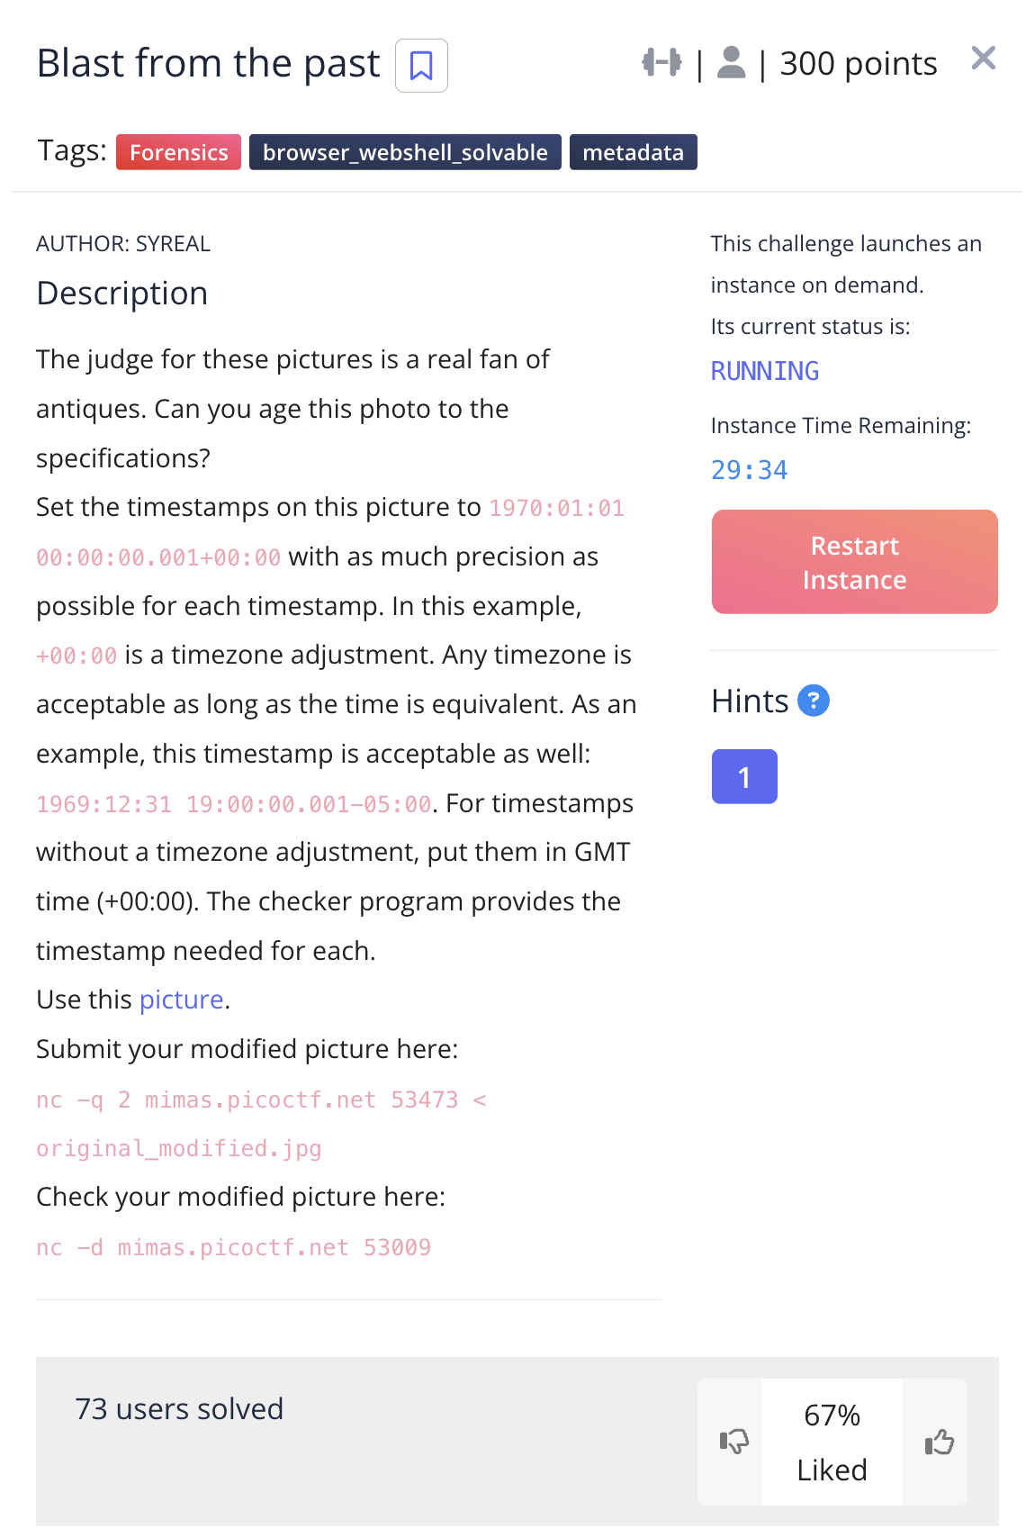Click the RUNNING instance status text

(765, 371)
